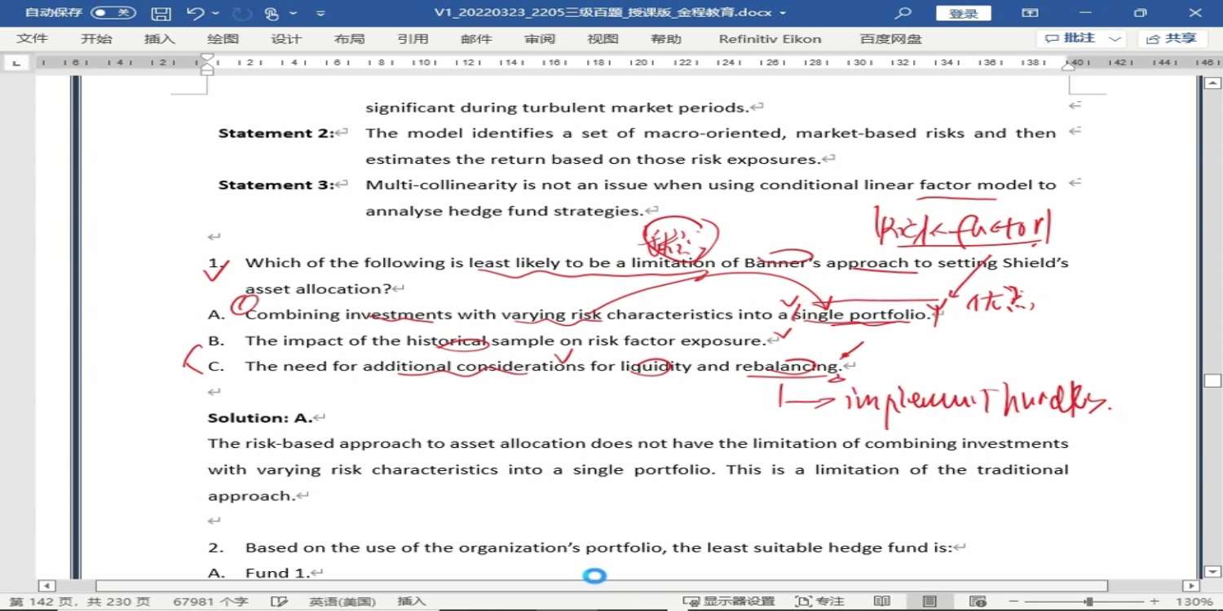The height and width of the screenshot is (611, 1223).
Task: Expand the file name dropdown in title
Action: click(784, 13)
